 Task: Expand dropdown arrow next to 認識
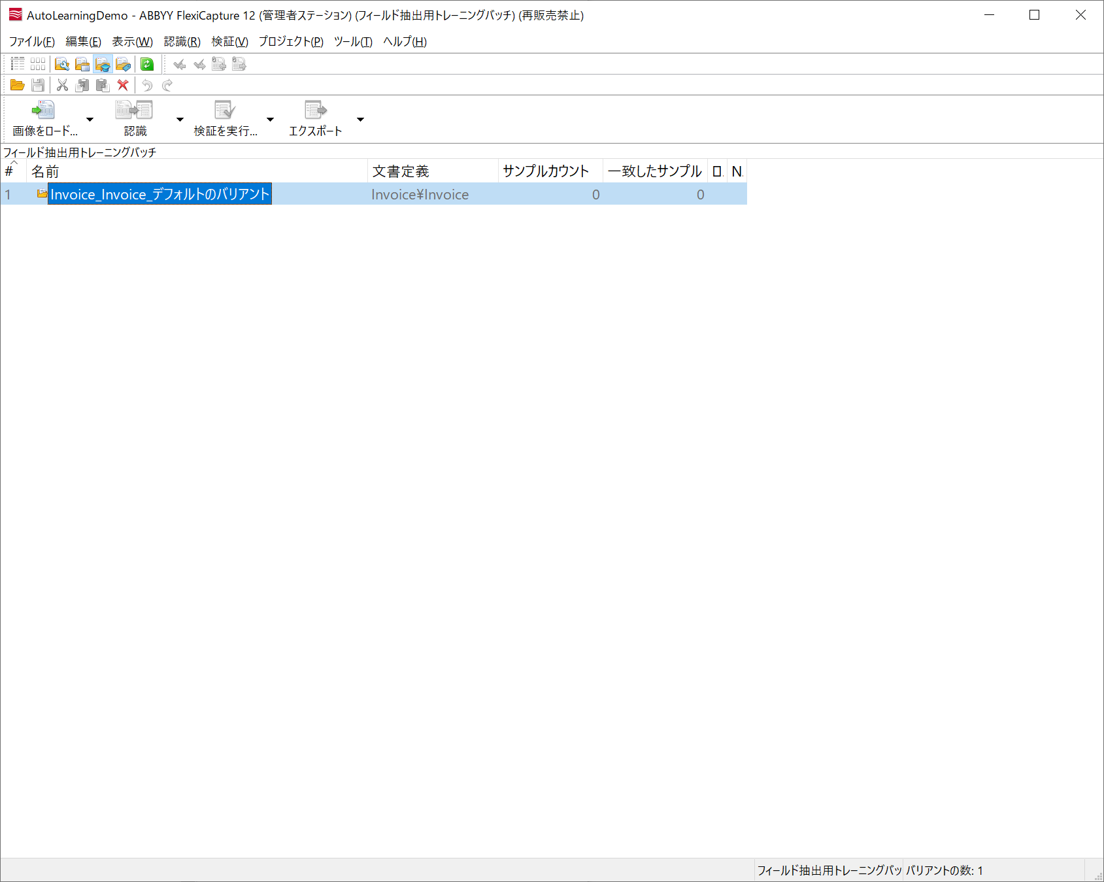point(180,119)
